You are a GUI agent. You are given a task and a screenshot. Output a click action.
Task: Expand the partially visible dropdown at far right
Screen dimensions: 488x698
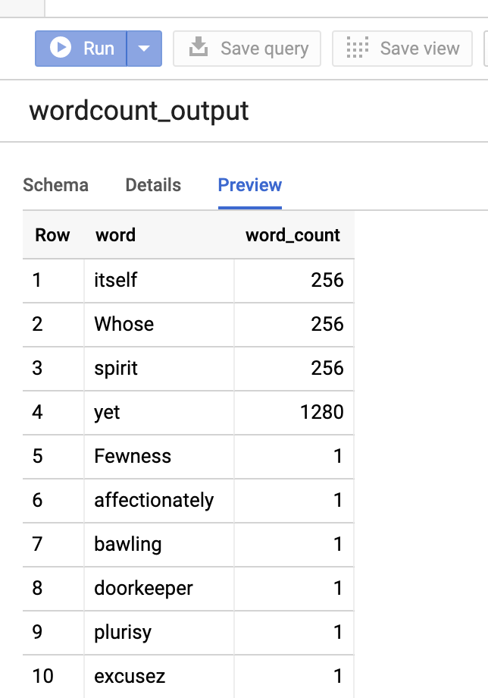pos(484,48)
